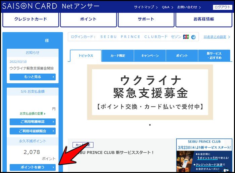Click the chevron beside IDおまとめ設定
Viewport: 235px width, 173px height.
click(229, 37)
